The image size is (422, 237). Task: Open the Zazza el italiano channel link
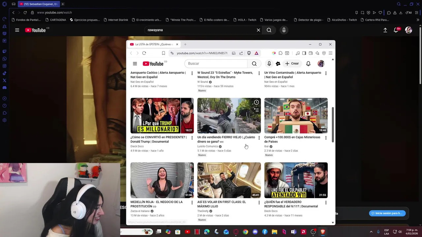tap(140, 211)
